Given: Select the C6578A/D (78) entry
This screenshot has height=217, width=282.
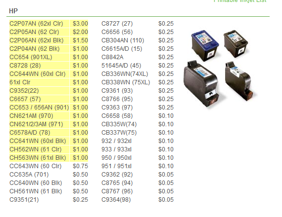Looking at the screenshot, I should click(30, 133).
